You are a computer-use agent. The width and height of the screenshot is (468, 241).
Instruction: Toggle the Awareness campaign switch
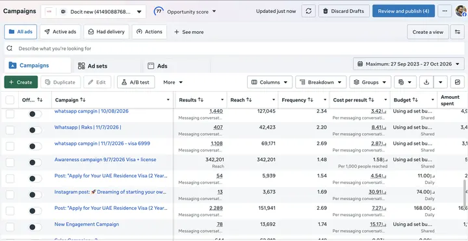click(x=35, y=162)
